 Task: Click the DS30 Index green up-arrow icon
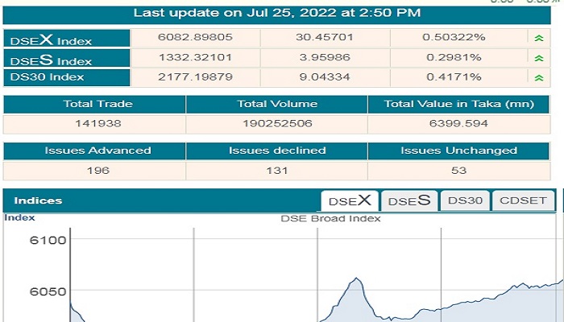pyautogui.click(x=538, y=77)
